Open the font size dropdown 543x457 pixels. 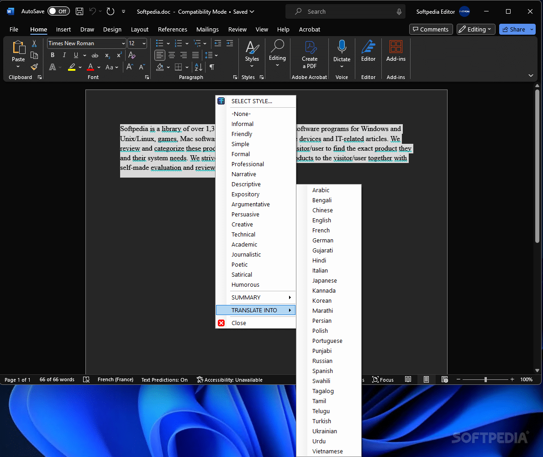click(x=144, y=44)
